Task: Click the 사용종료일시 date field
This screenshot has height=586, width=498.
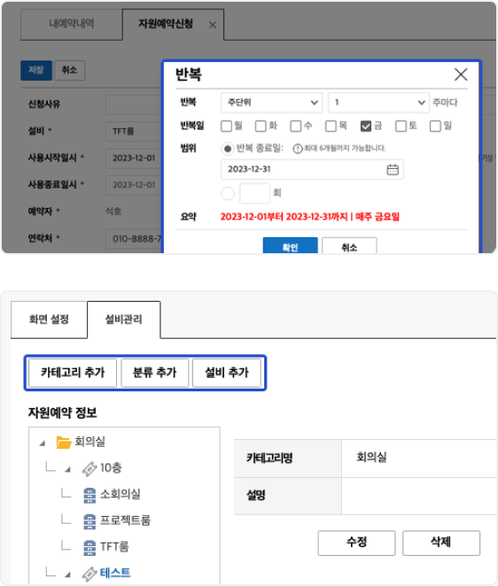Action: point(134,185)
